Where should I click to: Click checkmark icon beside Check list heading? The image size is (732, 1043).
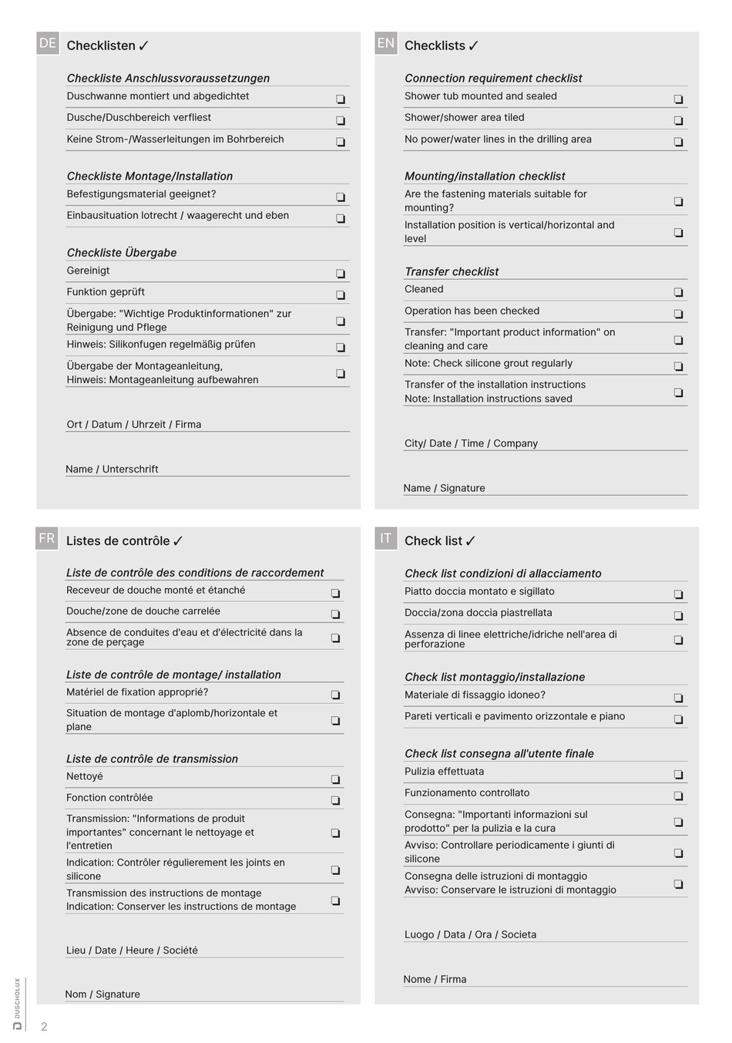tap(471, 541)
